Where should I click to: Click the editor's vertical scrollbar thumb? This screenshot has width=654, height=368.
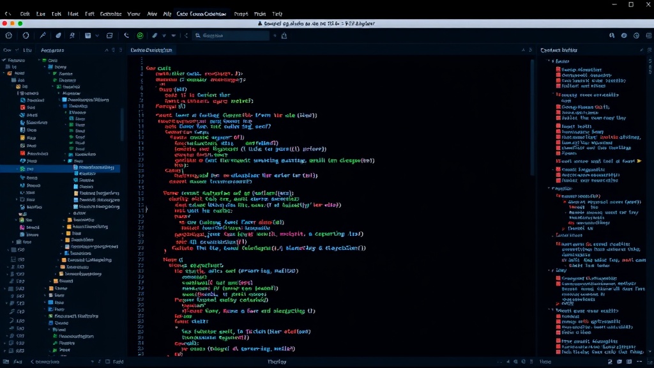532,118
